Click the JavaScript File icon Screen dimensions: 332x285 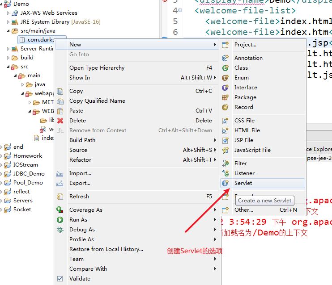click(x=225, y=150)
